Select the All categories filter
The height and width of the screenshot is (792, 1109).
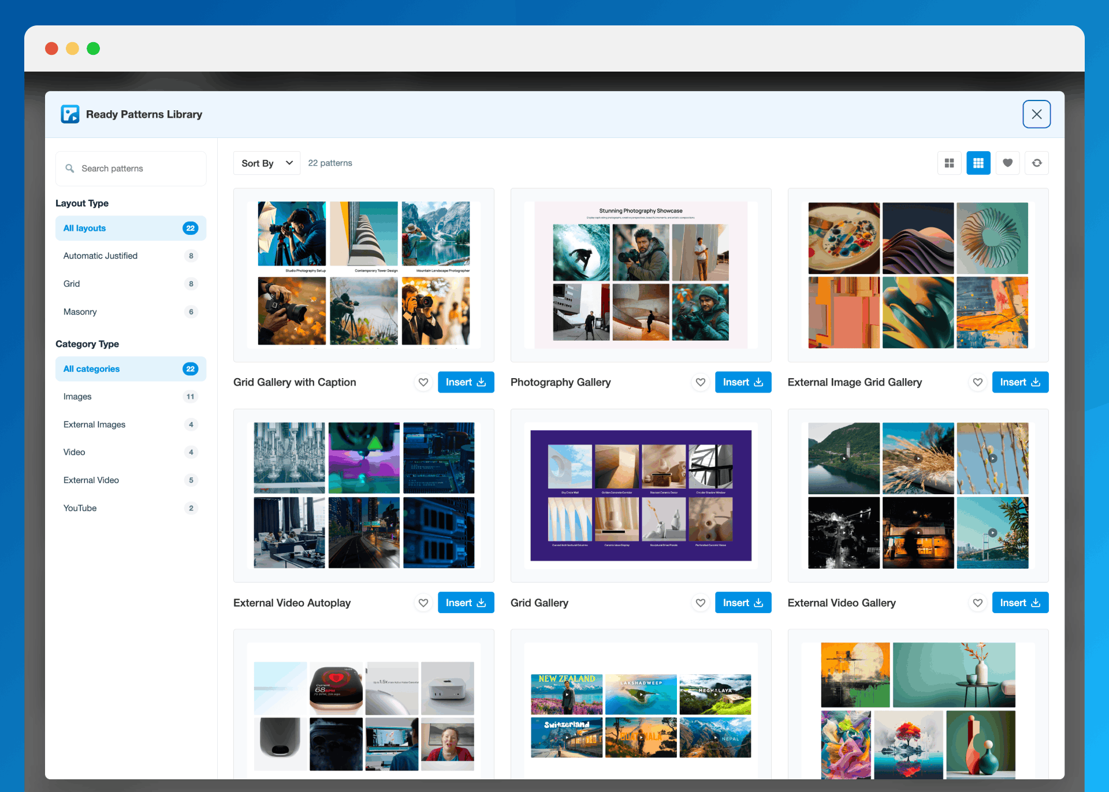(131, 369)
